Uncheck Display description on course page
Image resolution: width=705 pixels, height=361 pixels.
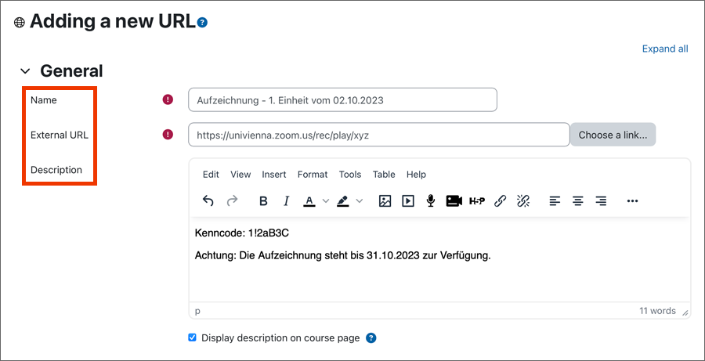click(x=193, y=338)
